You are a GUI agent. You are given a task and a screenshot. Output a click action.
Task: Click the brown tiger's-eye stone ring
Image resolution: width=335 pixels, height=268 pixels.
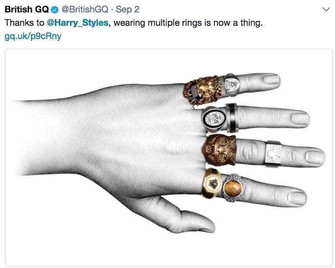pos(233,188)
